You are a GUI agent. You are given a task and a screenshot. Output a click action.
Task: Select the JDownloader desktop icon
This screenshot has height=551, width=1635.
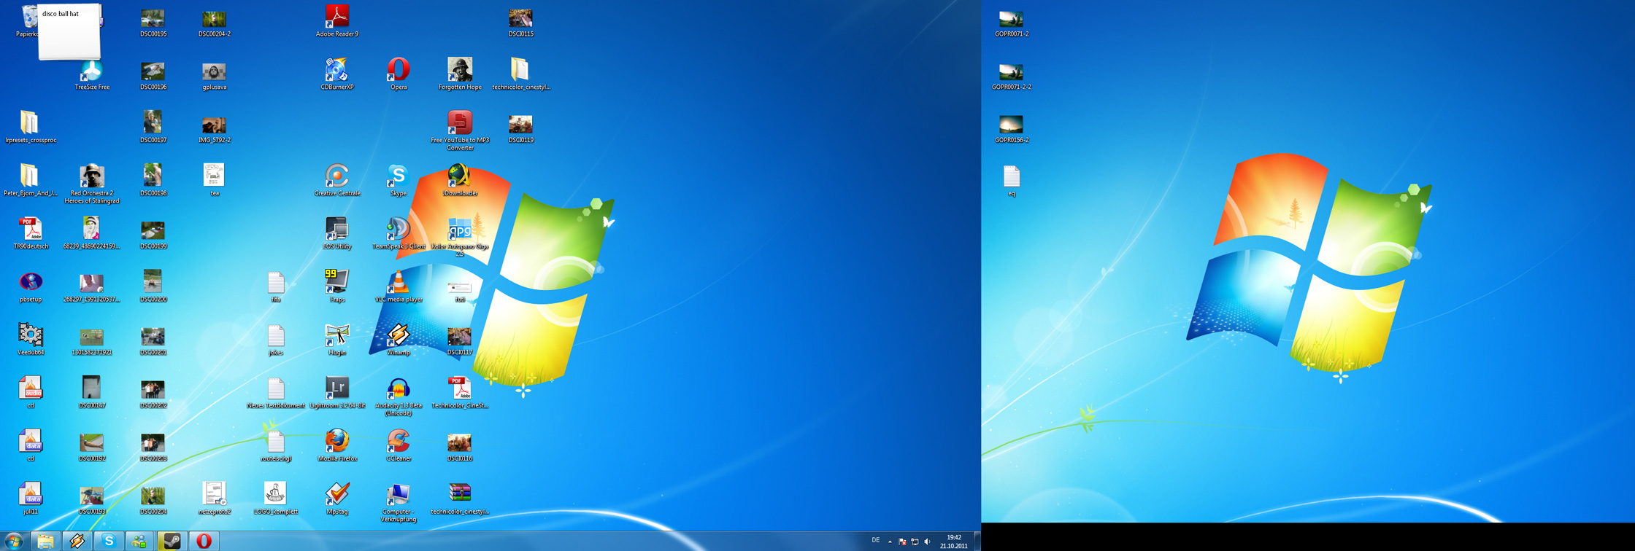click(x=460, y=180)
